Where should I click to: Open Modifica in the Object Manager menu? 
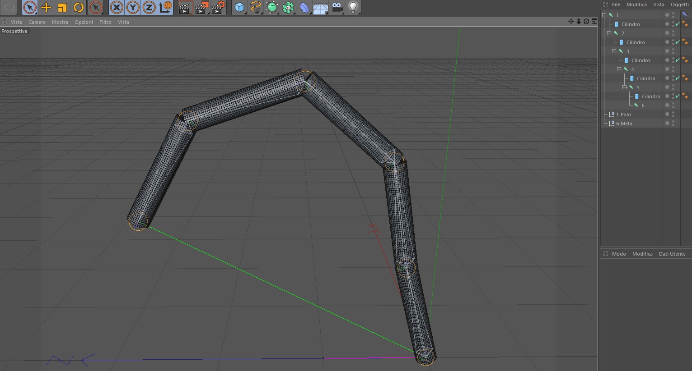pos(636,5)
